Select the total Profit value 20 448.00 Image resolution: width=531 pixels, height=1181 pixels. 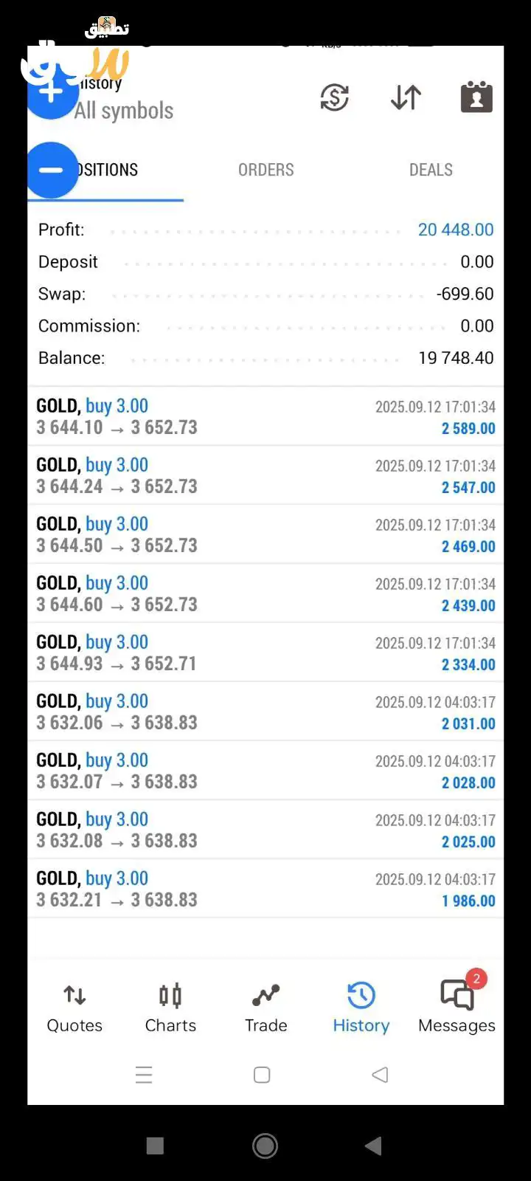coord(455,230)
